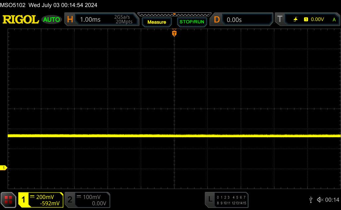Viewport: 341px width, 210px height.
Task: Open the logic analyzer L digital channels panel
Action: click(x=226, y=200)
